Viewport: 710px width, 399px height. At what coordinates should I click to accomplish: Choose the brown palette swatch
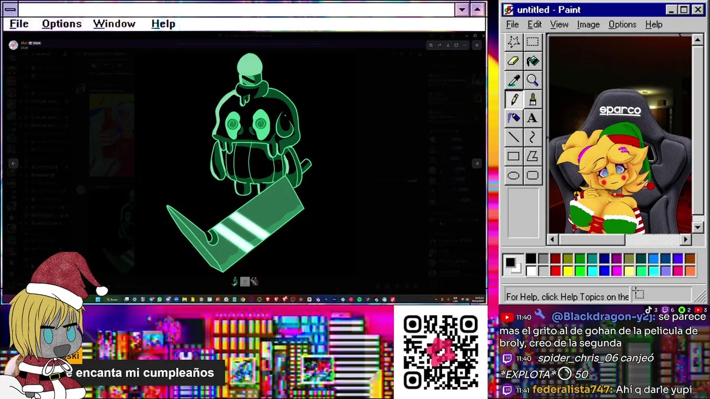(x=690, y=259)
